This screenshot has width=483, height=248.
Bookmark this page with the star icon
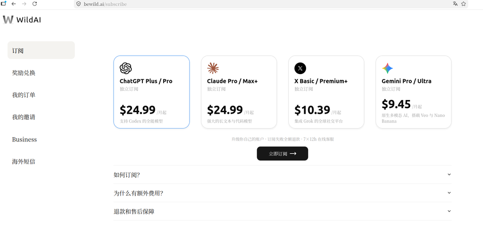tap(463, 4)
